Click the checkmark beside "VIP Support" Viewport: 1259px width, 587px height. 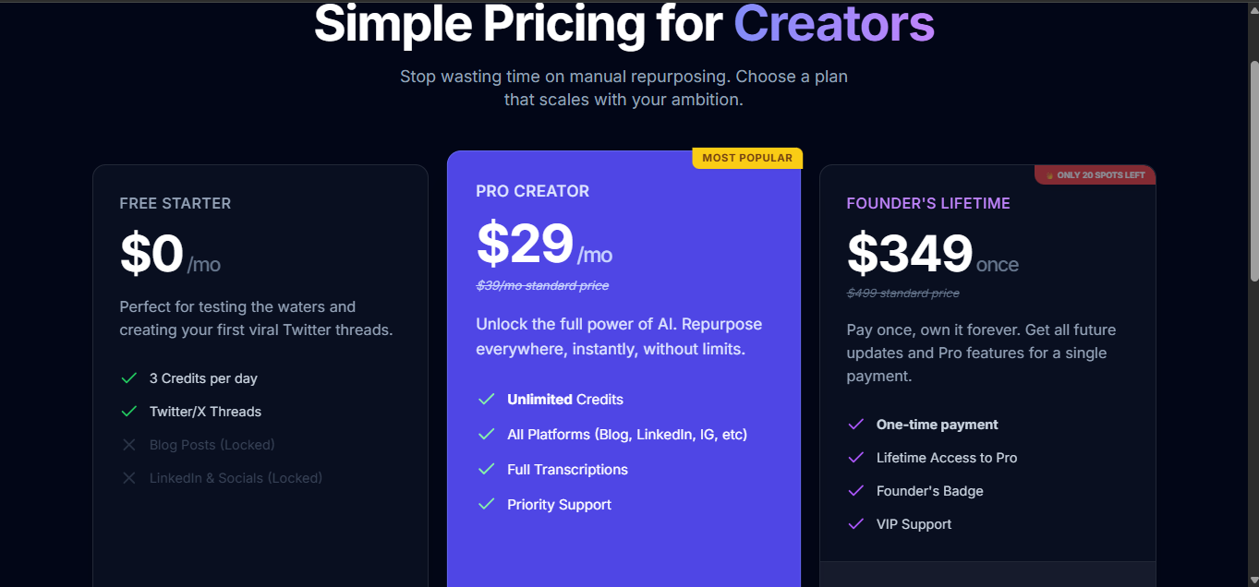point(855,524)
